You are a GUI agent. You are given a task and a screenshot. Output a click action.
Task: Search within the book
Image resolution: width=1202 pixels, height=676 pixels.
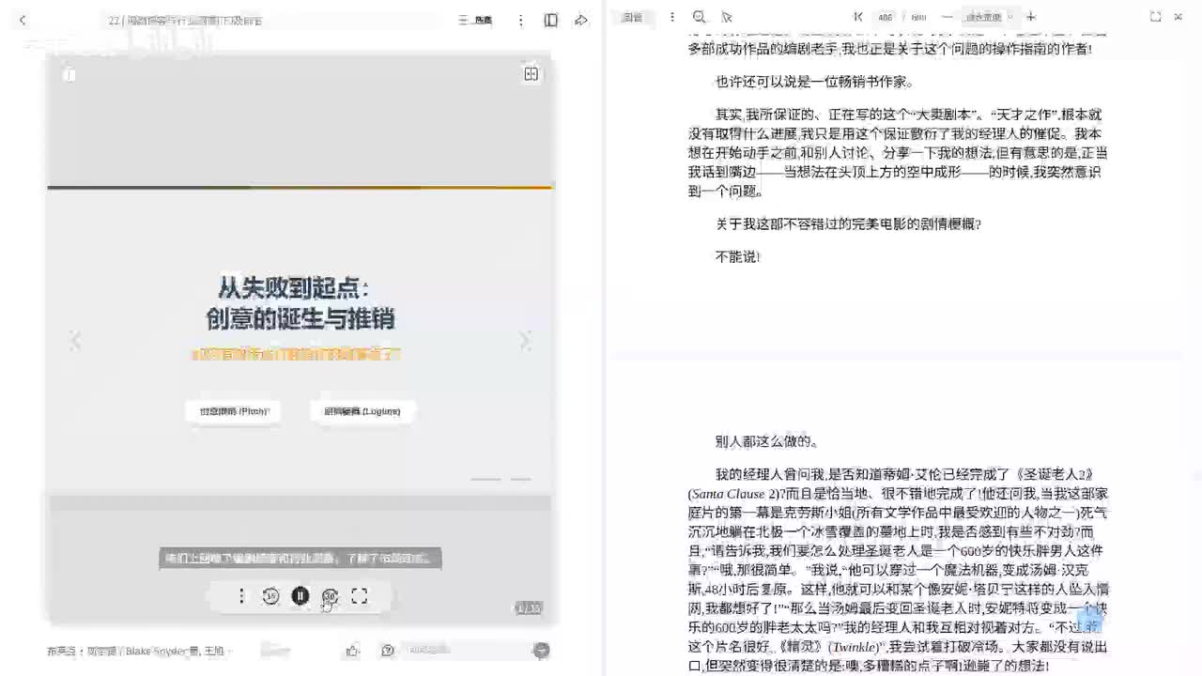pyautogui.click(x=699, y=17)
